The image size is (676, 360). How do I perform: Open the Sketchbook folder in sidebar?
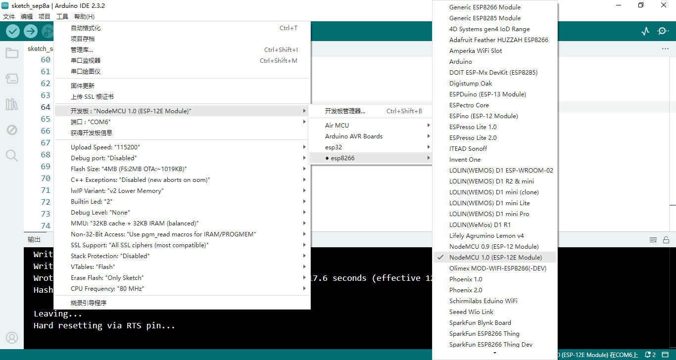coord(12,53)
